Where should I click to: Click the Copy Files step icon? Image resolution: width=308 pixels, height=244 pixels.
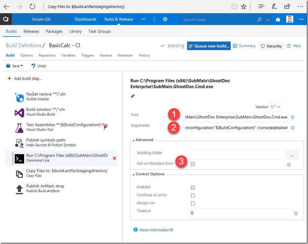(x=19, y=174)
